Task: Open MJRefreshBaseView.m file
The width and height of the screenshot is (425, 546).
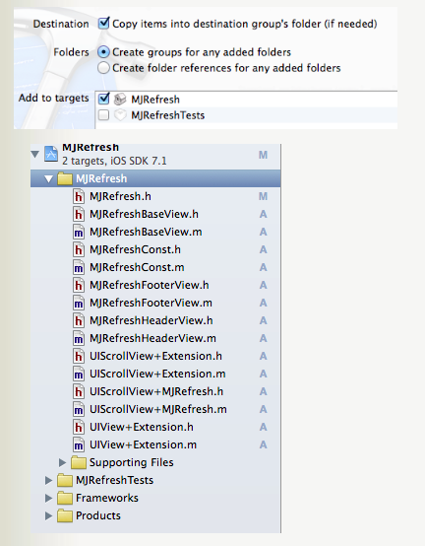Action: [146, 232]
